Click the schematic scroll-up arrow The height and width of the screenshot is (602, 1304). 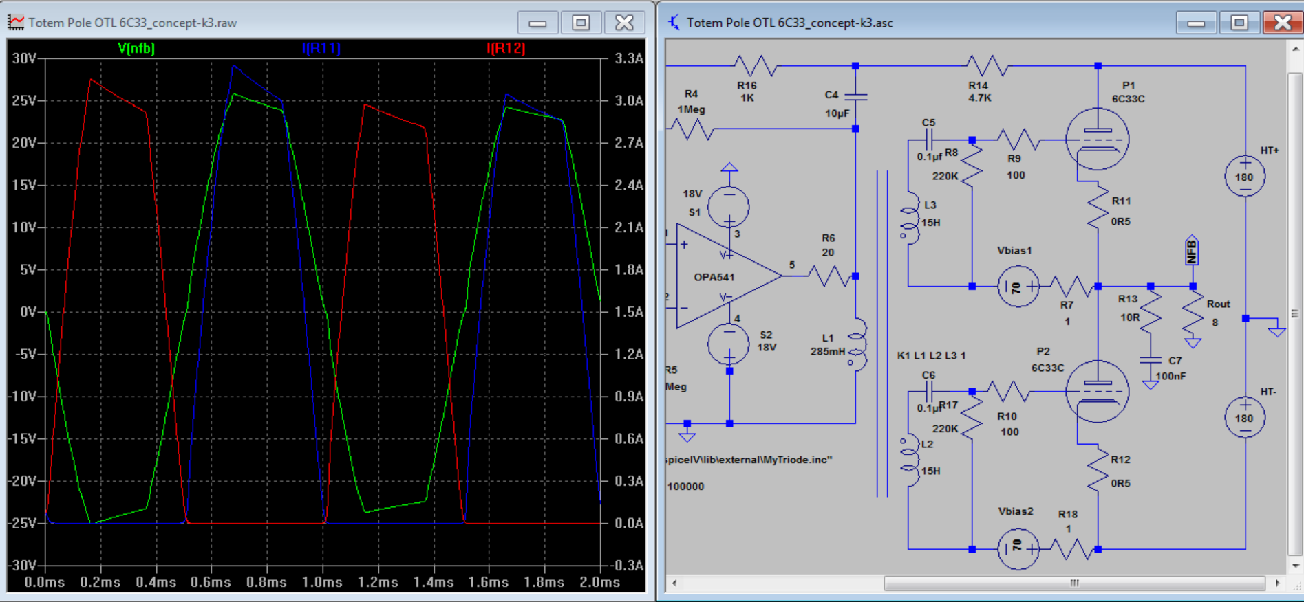click(x=1295, y=49)
